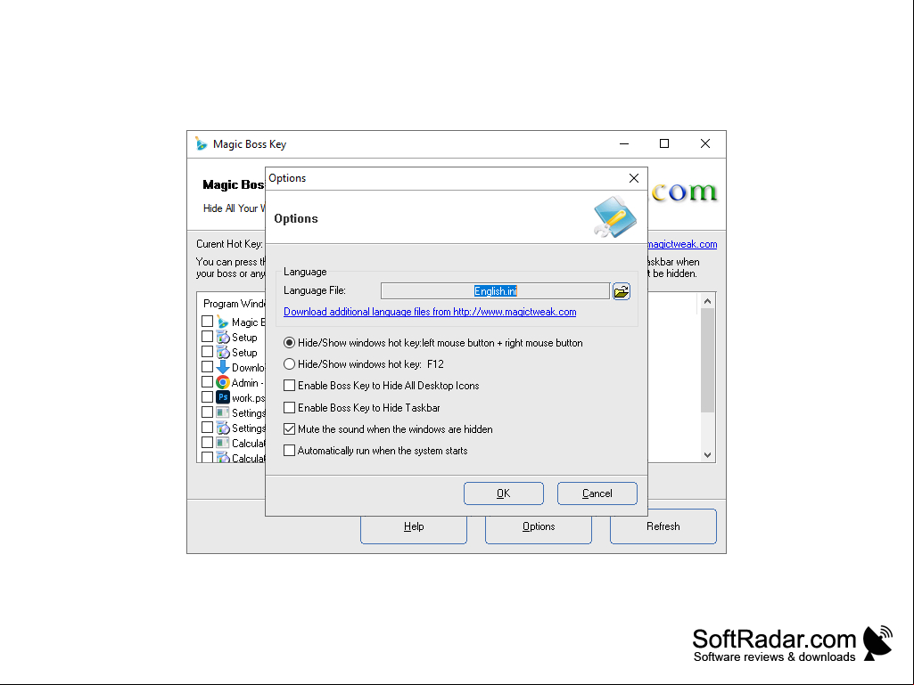This screenshot has height=685, width=914.
Task: Click Magic Boss Key title bar icon
Action: coord(202,144)
